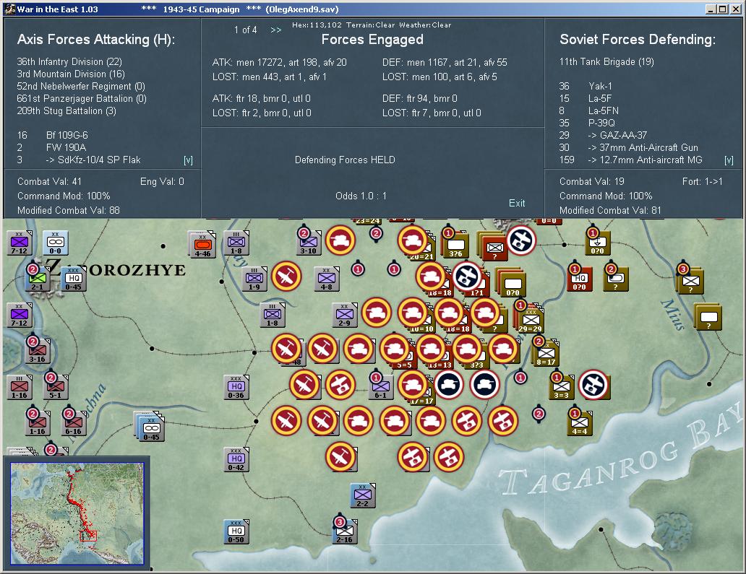Expand Soviet forces list with [v] toggle
The width and height of the screenshot is (746, 574).
(729, 160)
